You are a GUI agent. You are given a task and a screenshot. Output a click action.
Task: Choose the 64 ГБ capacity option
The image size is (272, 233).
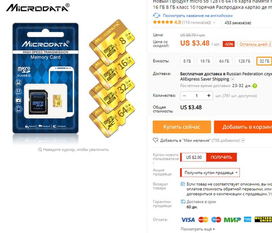[224, 61]
